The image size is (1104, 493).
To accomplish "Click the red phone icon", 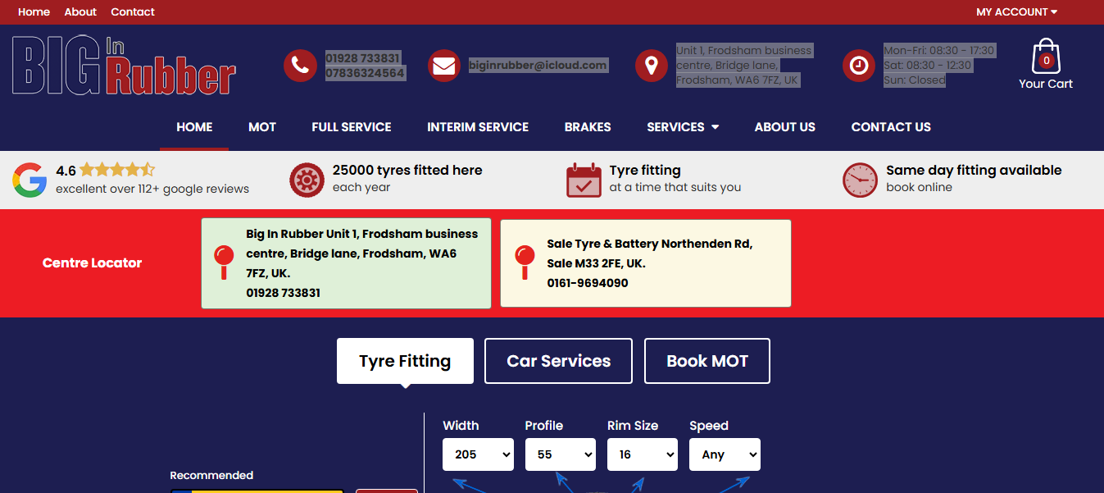I will pyautogui.click(x=300, y=66).
